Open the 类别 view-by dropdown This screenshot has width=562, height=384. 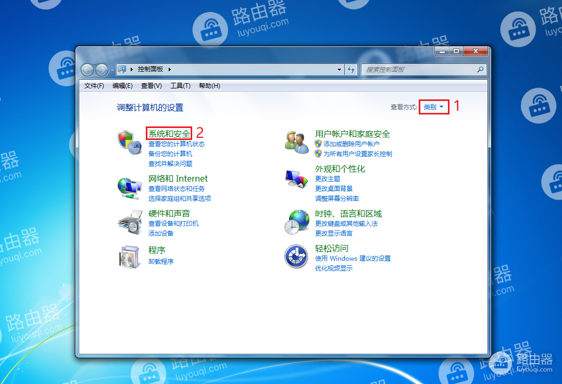(434, 107)
